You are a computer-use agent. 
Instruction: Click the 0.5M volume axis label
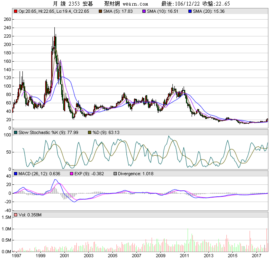pos(6,240)
